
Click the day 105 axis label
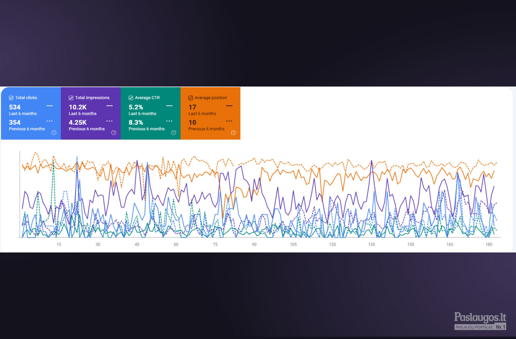point(293,244)
